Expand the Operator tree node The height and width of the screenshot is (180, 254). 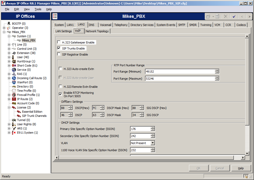pyautogui.click(x=4, y=28)
